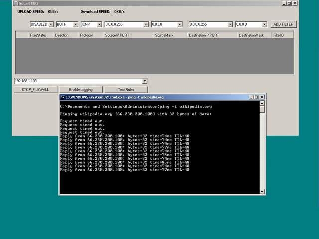Expand the BOTH direction dropdown
The height and width of the screenshot is (239, 319).
[x=75, y=24]
